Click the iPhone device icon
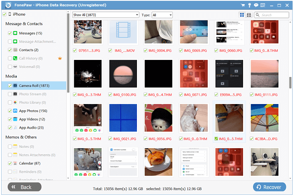Viewport: 293px width, 196px height. (10, 14)
